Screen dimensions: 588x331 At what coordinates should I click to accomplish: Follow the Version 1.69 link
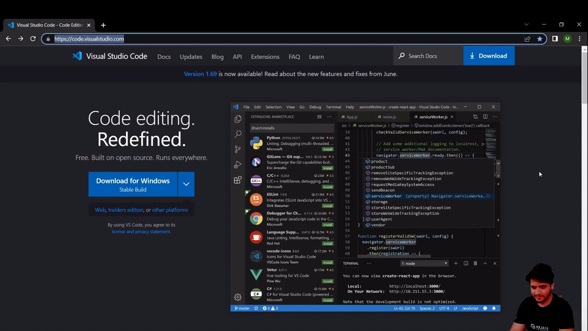pos(200,74)
